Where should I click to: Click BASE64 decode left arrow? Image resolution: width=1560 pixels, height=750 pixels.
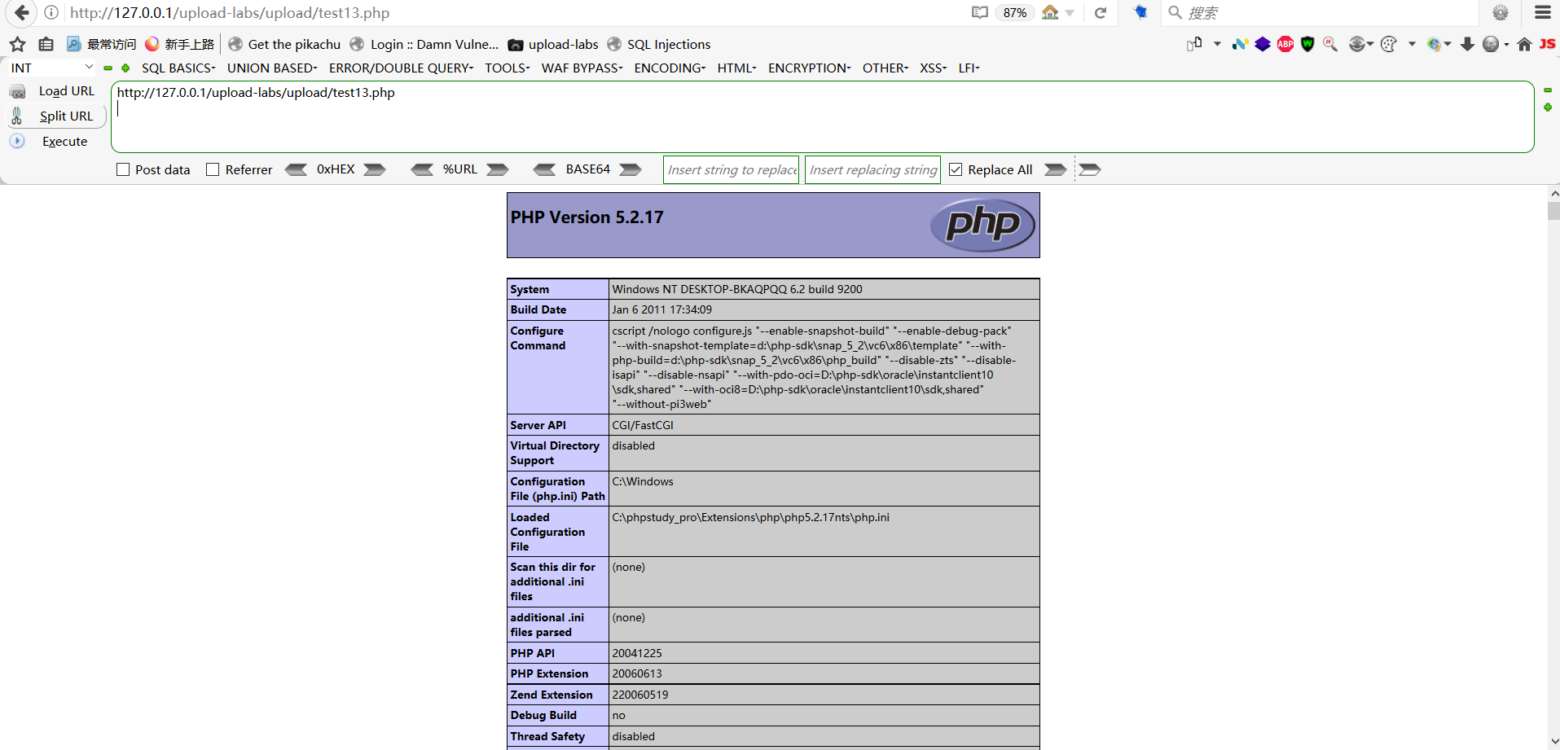pyautogui.click(x=544, y=169)
